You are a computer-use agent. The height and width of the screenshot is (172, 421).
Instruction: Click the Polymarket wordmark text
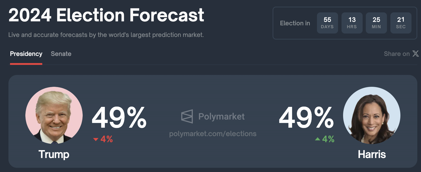click(221, 116)
